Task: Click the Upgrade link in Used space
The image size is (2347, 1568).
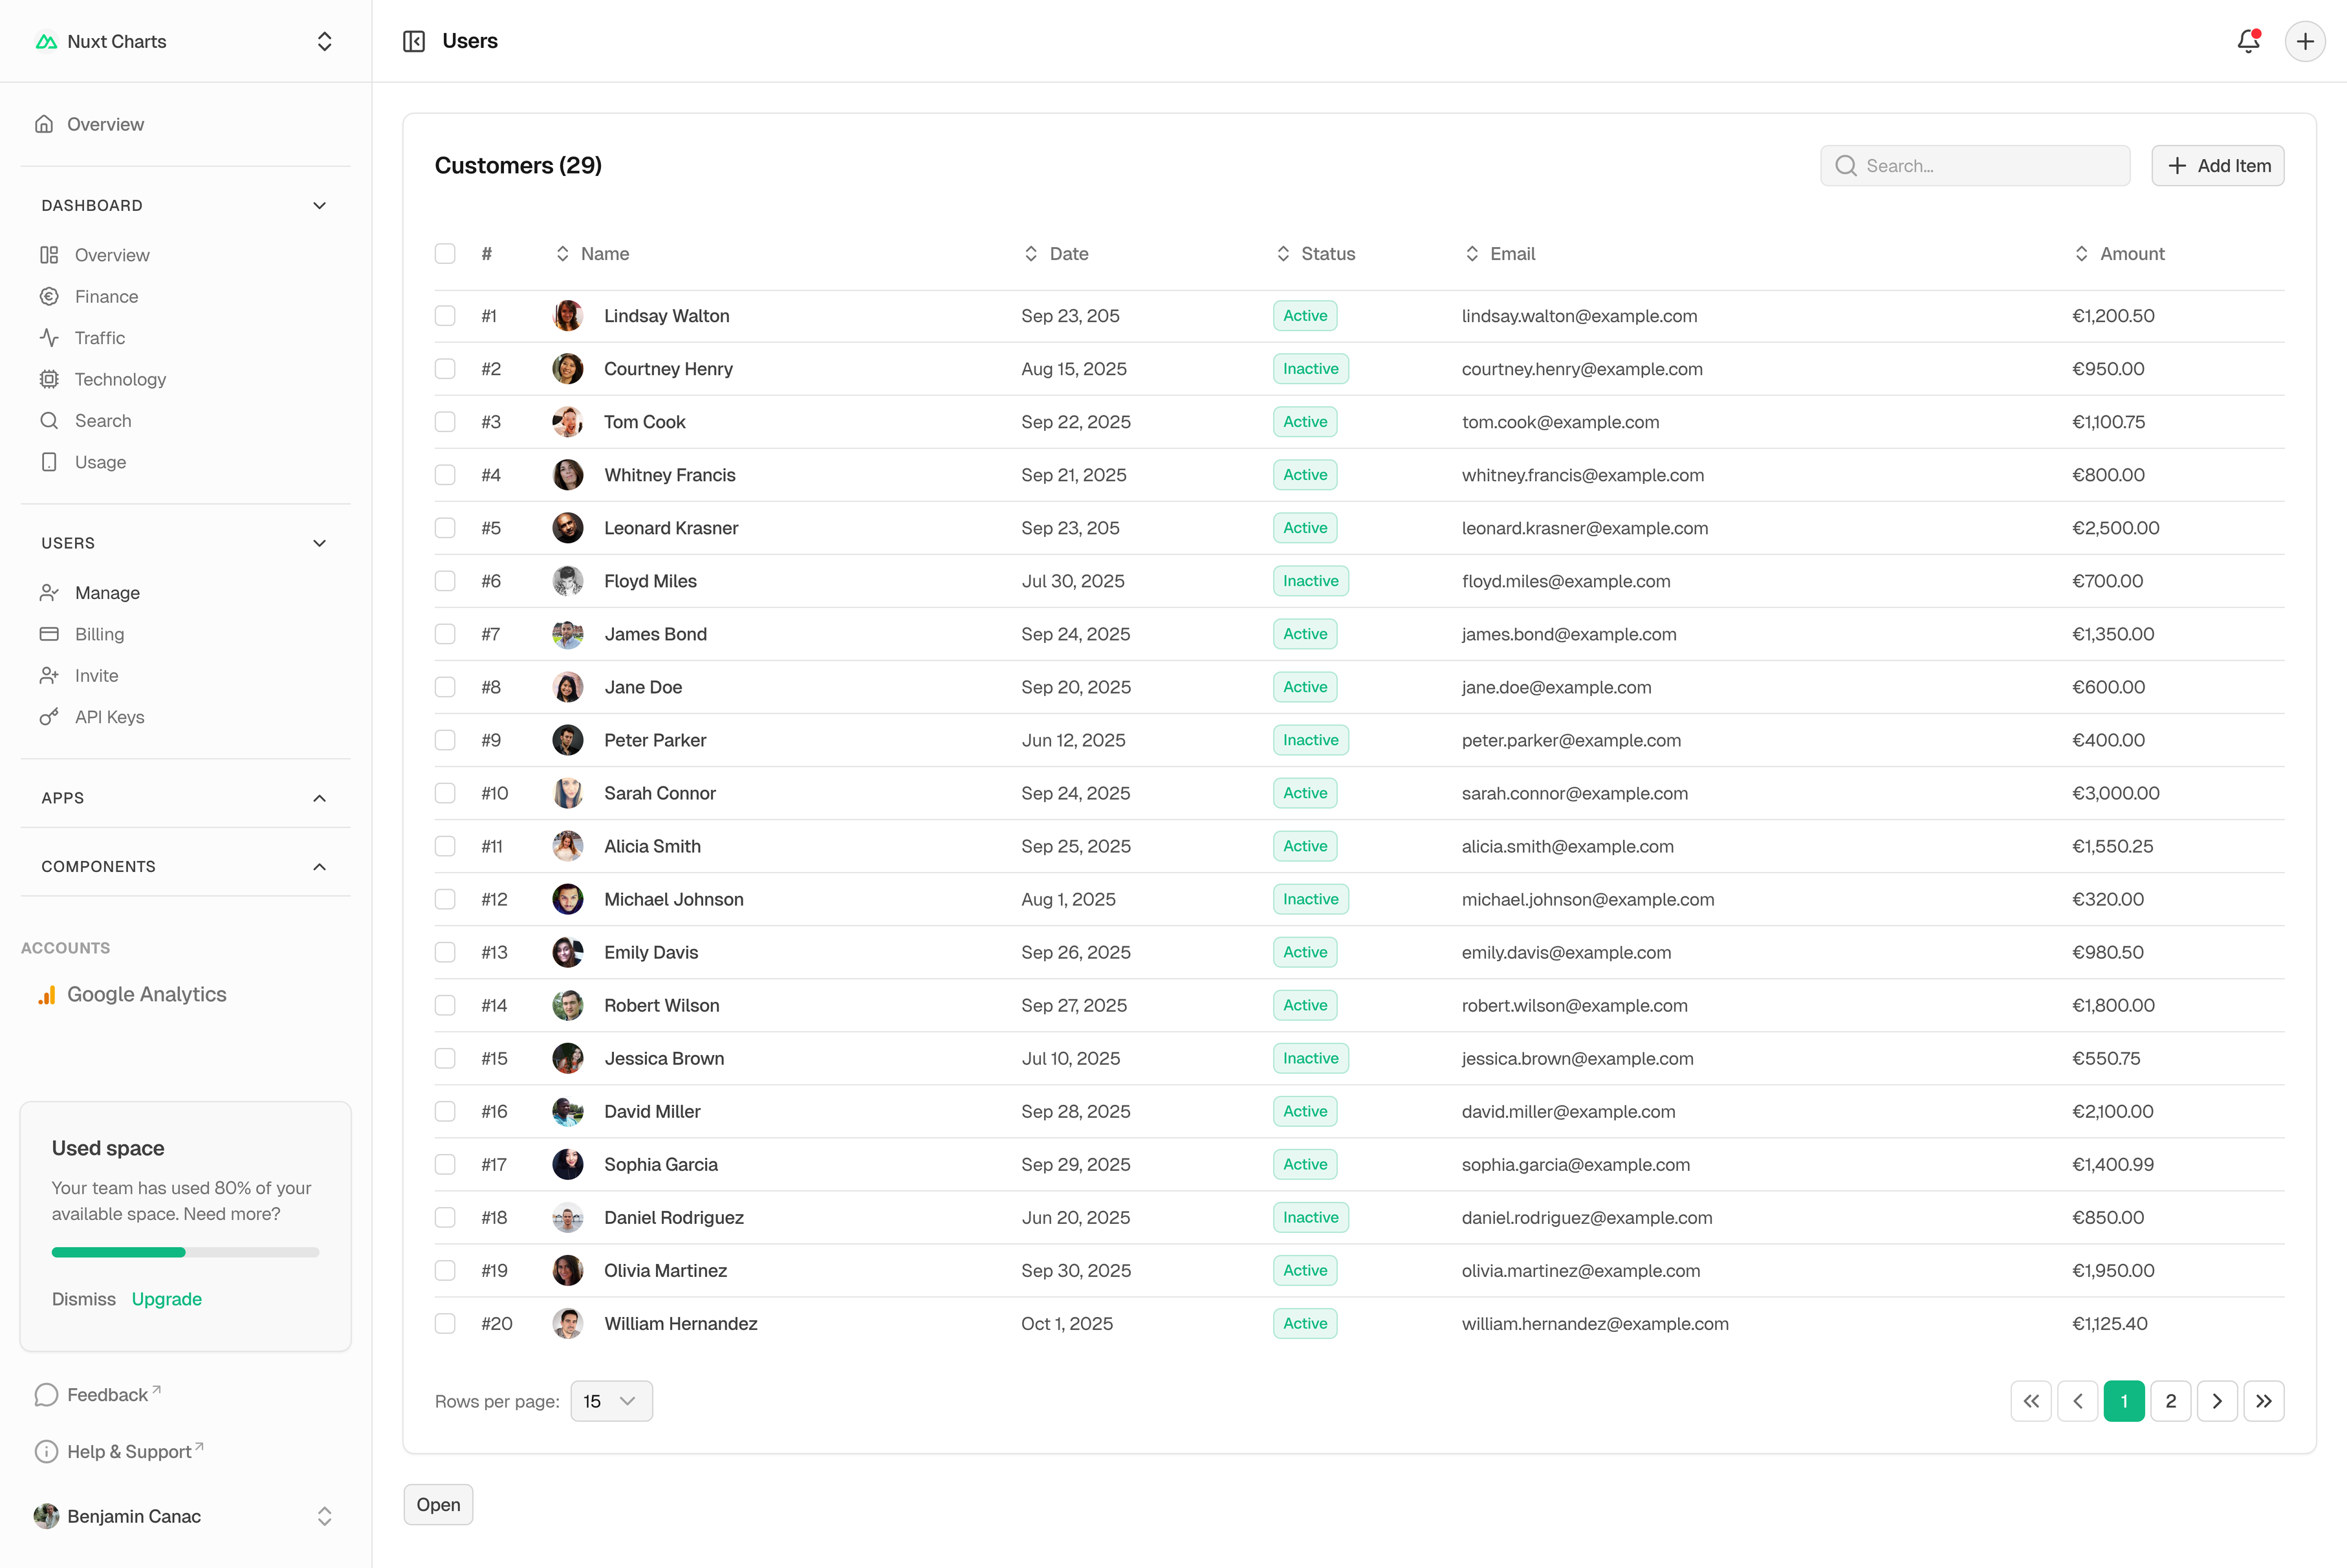Action: [x=167, y=1299]
